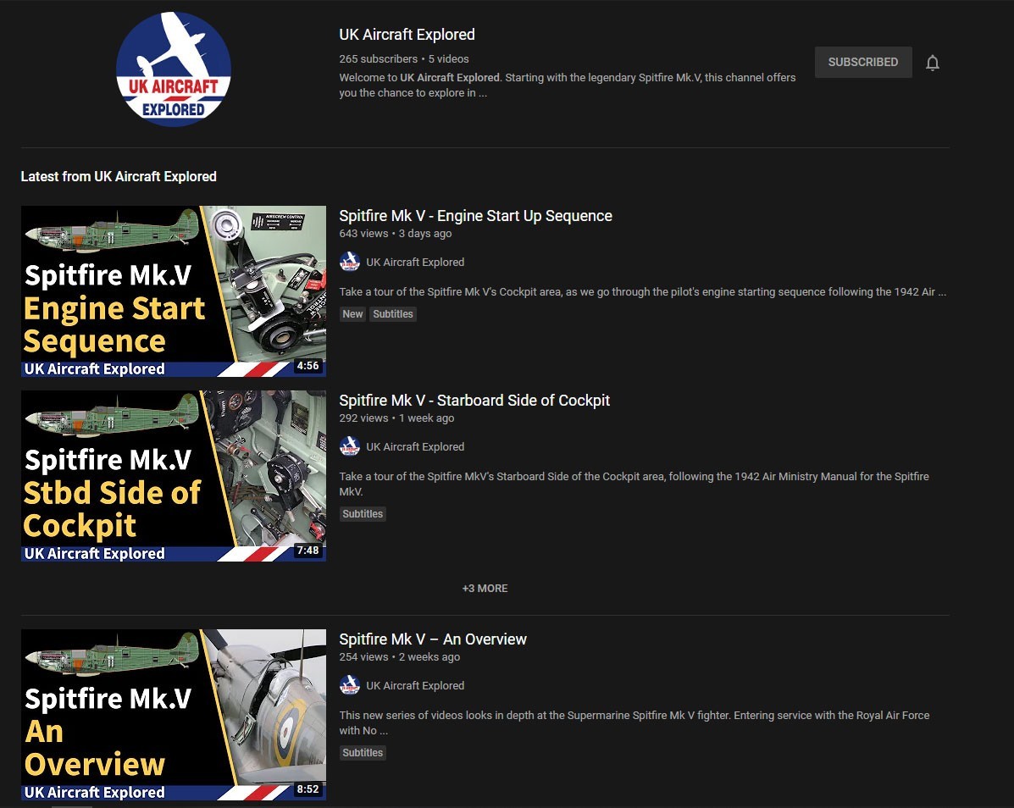
Task: Click the UK Aircraft Explored channel logo
Action: [x=174, y=69]
